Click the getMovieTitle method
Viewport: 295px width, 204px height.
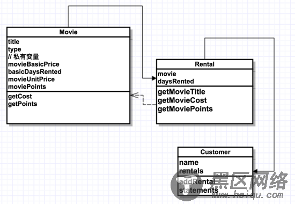[x=181, y=92]
